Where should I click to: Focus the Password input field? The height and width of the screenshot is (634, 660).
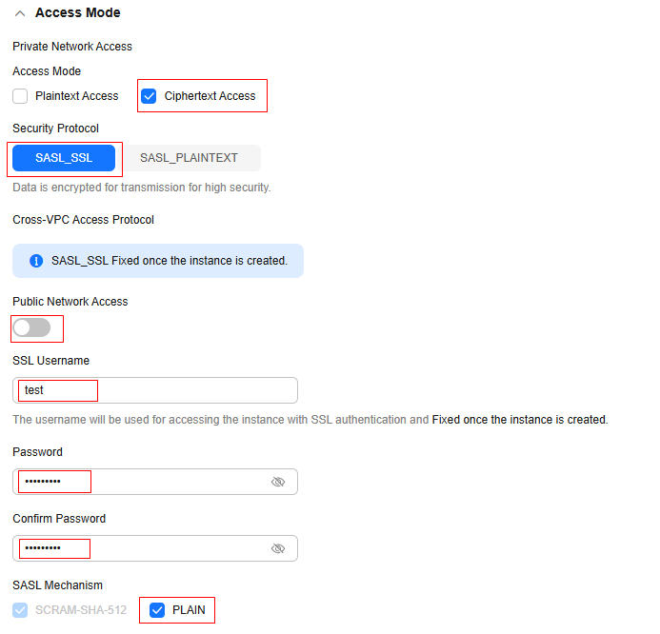pos(155,482)
